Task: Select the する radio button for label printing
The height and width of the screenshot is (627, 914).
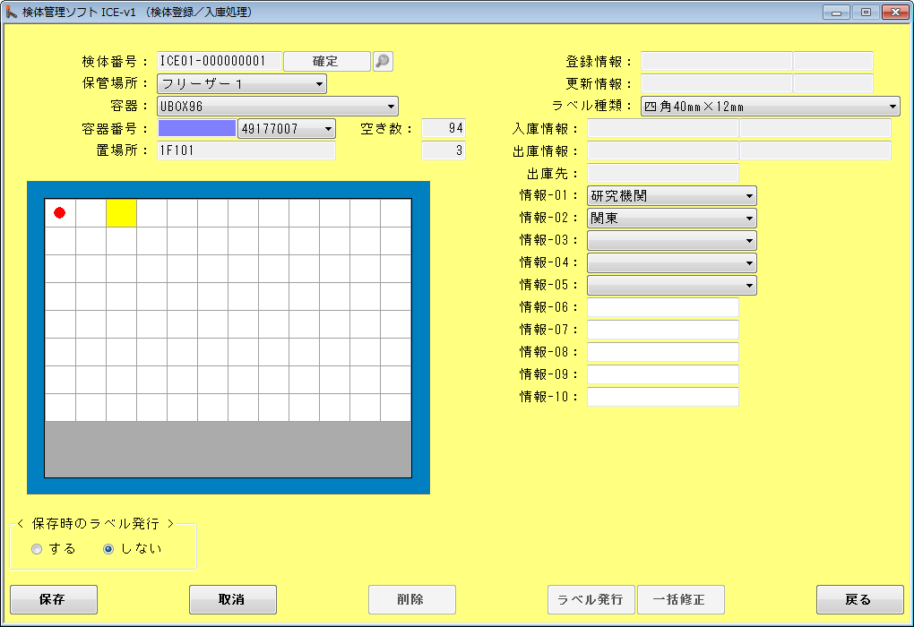Action: [37, 549]
